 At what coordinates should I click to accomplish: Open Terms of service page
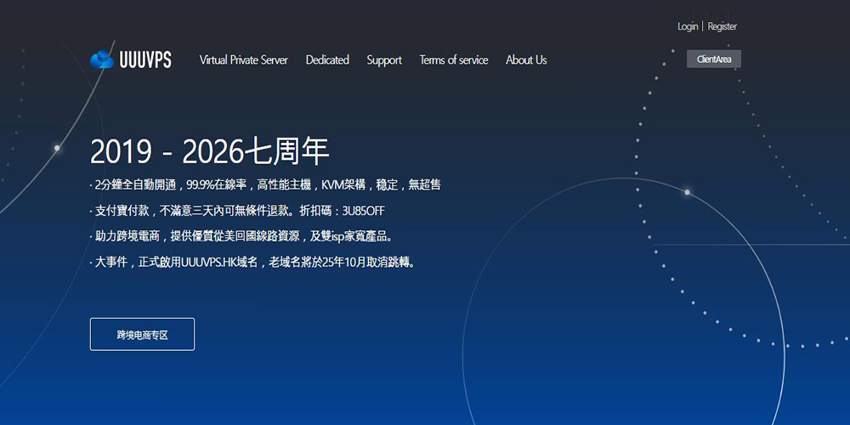(x=453, y=59)
